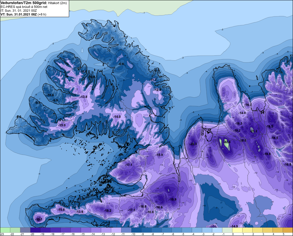Click the -22.4 temperature label on the map
Screen dimensions: 293x236
pos(227,142)
